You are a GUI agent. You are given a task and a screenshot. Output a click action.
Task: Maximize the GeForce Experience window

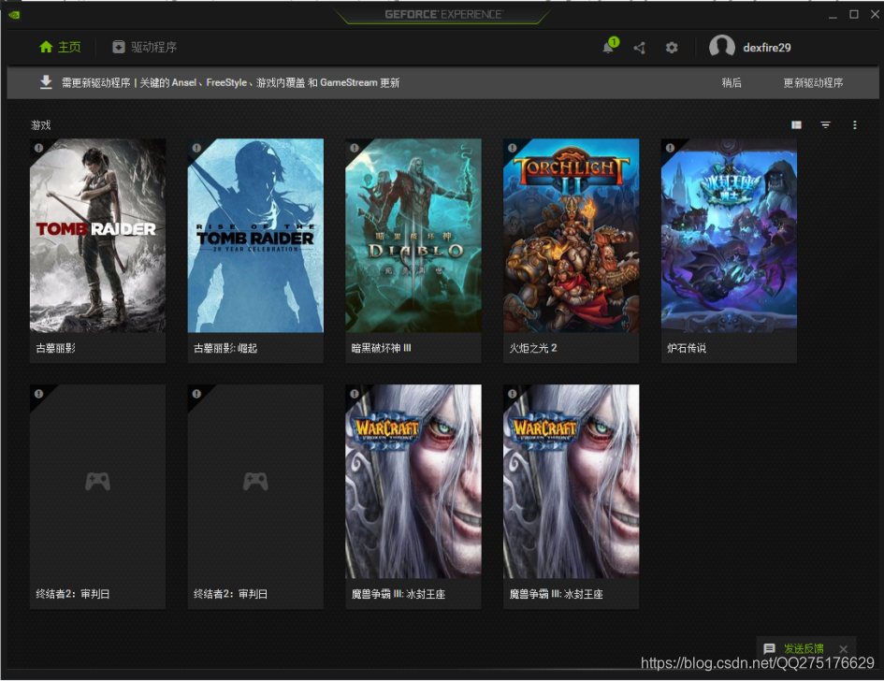click(854, 14)
